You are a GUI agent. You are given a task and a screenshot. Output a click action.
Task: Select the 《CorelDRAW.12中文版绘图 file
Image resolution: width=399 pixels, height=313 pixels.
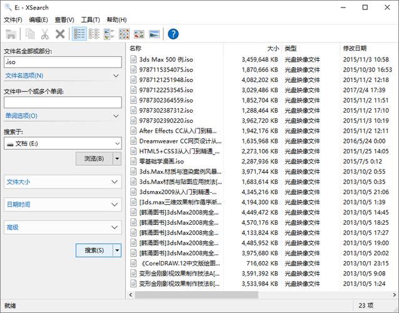point(179,263)
